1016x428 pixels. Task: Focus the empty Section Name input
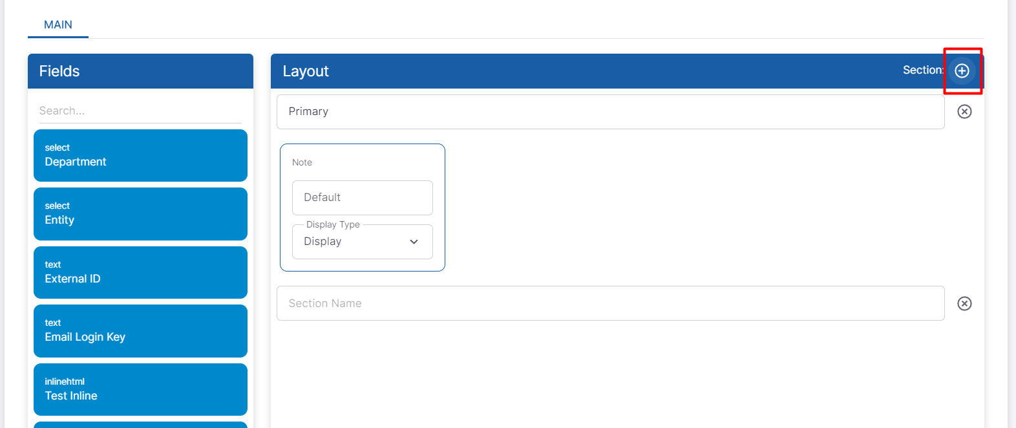tap(610, 303)
